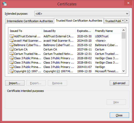Close the Certificates window with X
The image size is (134, 123).
(x=128, y=3)
